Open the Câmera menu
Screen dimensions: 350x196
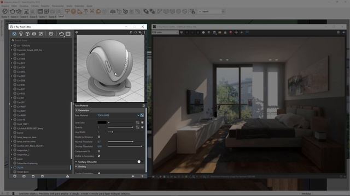tap(34, 6)
